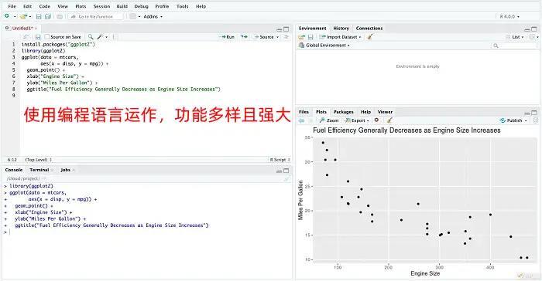Show the document outline icon in the editor
The height and width of the screenshot is (281, 542).
point(286,37)
